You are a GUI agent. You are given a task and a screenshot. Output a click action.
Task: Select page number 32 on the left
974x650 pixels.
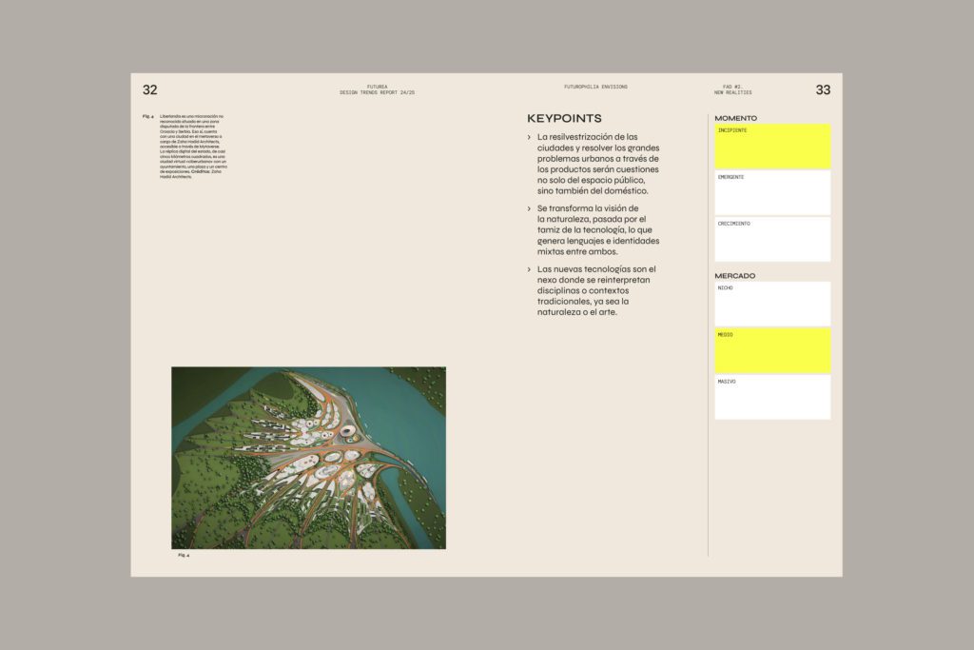149,89
